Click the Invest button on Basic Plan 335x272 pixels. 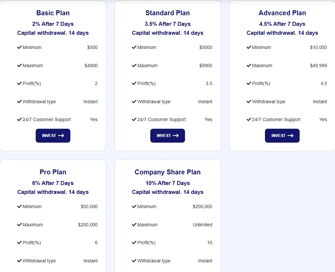tap(53, 136)
